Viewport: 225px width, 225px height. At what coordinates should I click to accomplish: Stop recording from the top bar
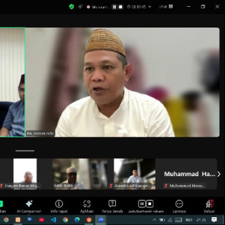tap(120, 7)
